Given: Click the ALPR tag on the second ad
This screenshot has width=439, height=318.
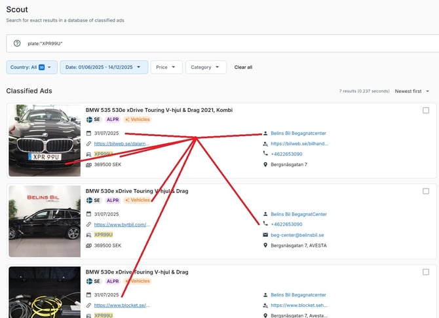Looking at the screenshot, I should click(x=113, y=200).
